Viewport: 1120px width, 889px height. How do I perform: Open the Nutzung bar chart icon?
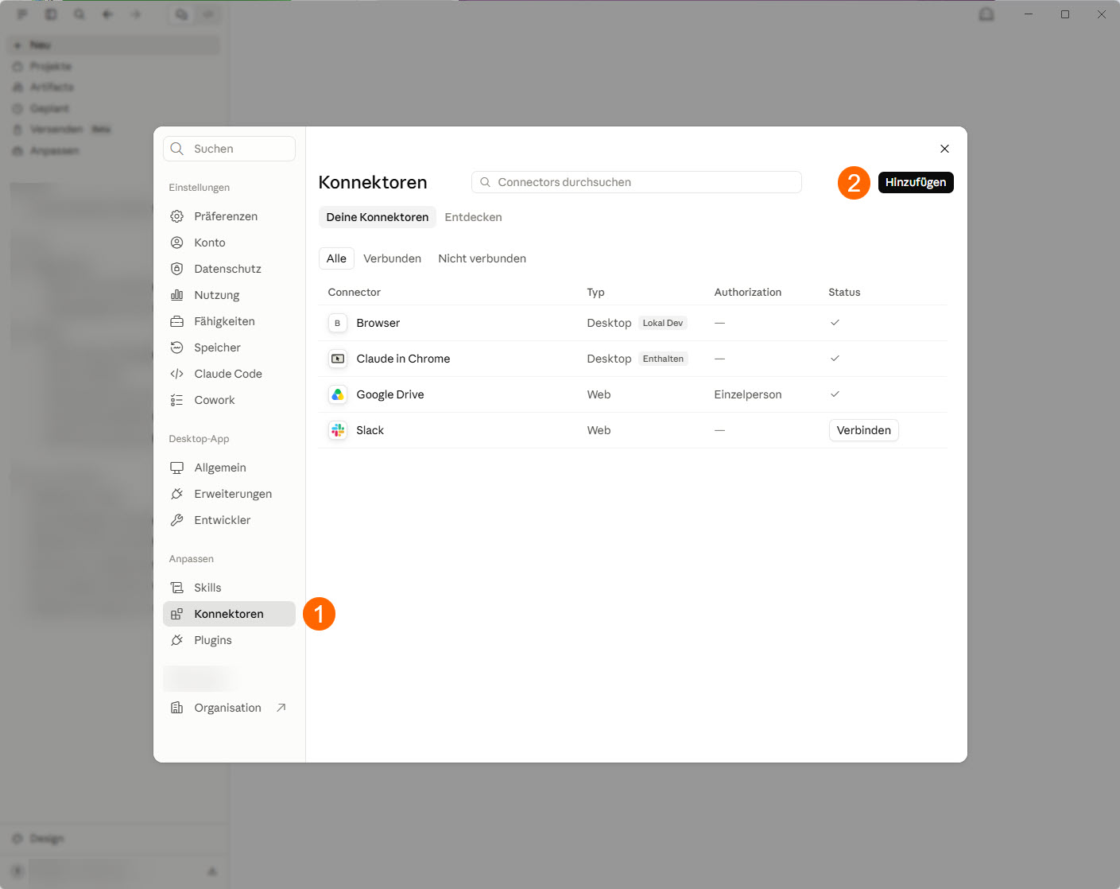tap(177, 295)
